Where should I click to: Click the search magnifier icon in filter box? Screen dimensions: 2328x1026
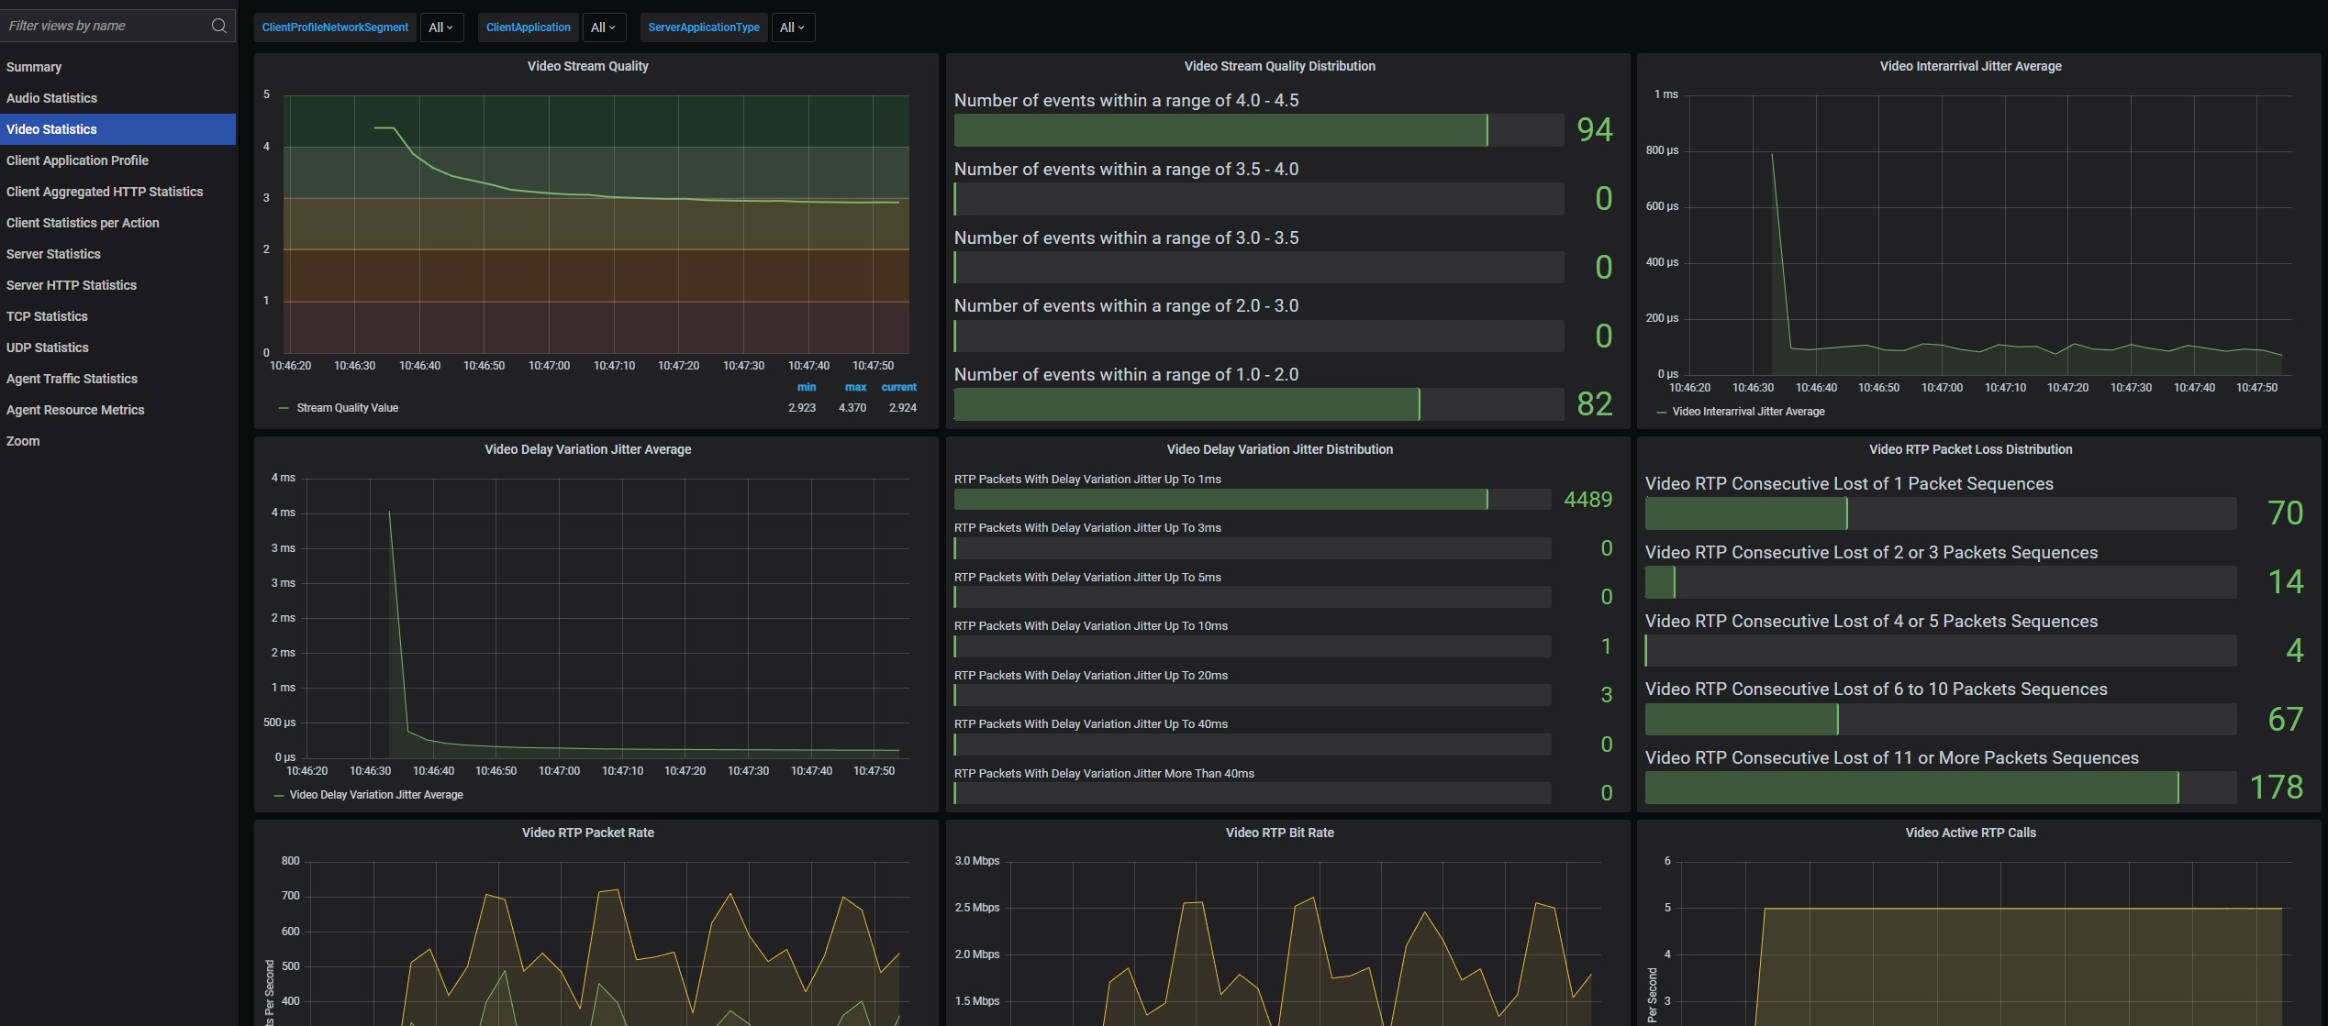218,26
